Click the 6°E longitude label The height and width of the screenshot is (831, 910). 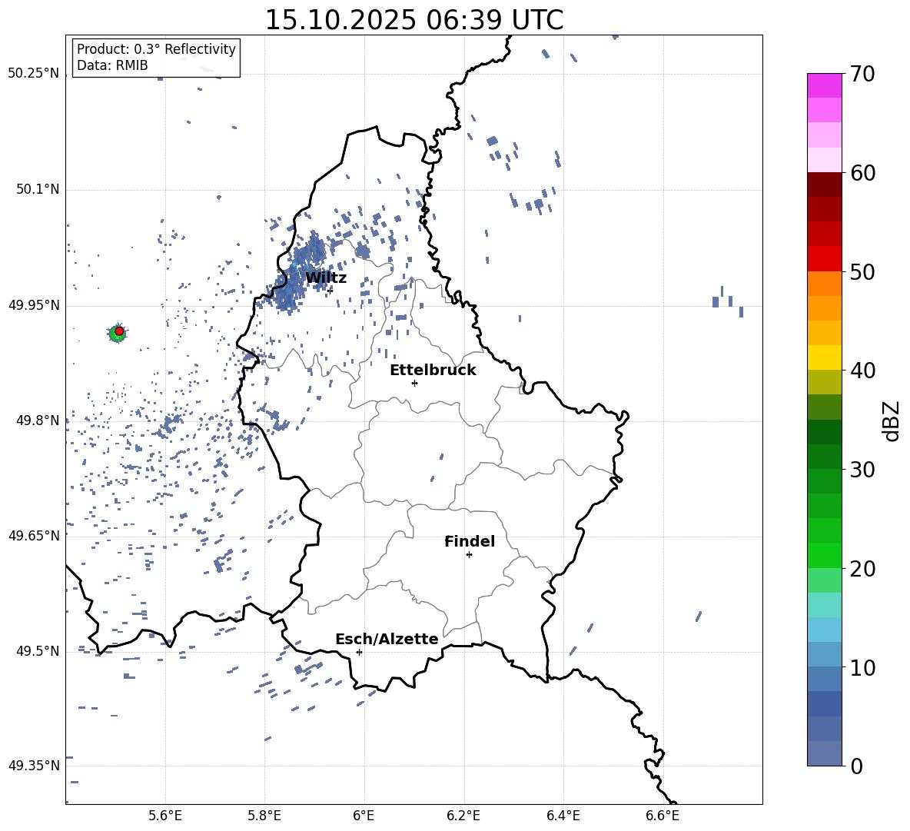364,816
